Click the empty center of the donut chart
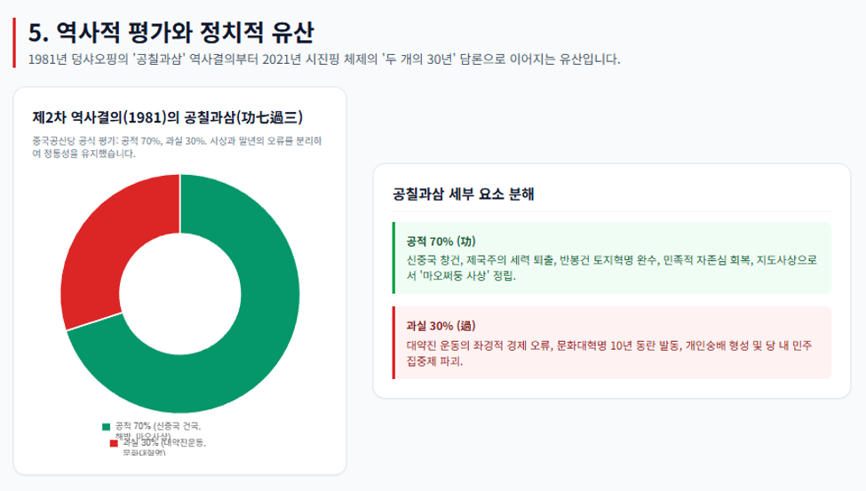Screen dimensions: 866x491 (180, 293)
